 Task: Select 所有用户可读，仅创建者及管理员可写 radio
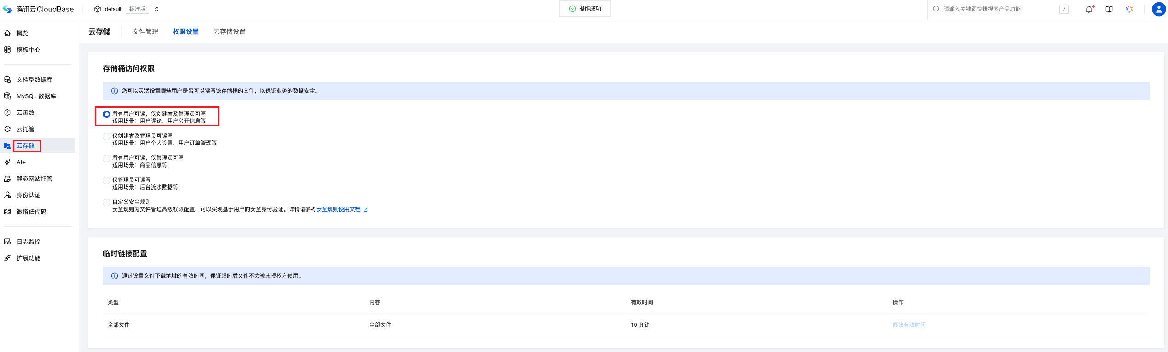[x=107, y=114]
